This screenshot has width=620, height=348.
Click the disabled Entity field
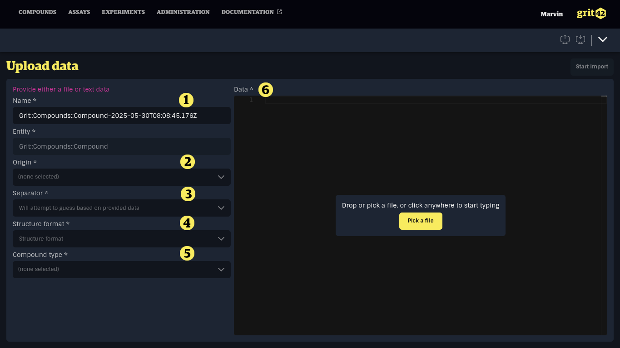click(x=122, y=146)
